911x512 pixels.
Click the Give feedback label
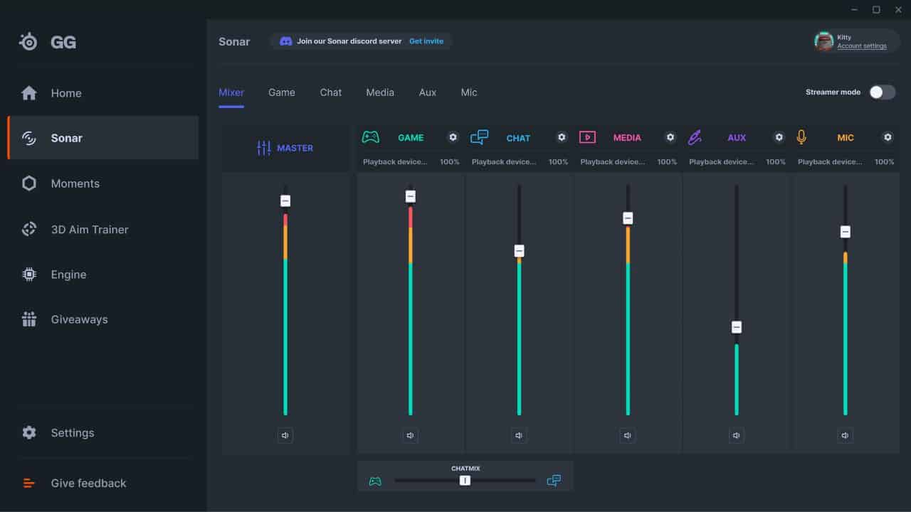point(88,483)
